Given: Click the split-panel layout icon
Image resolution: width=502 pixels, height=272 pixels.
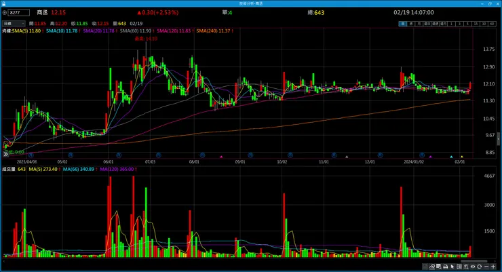Looking at the screenshot, I should click(x=459, y=267).
